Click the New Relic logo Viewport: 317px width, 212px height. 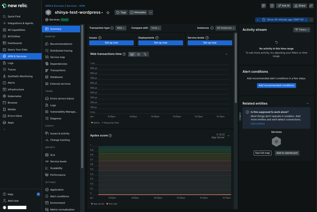point(15,6)
